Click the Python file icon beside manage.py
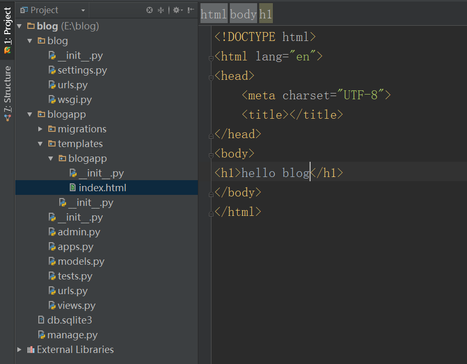467x364 pixels. (41, 335)
